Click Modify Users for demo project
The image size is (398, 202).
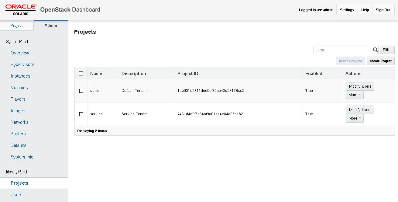coord(360,86)
